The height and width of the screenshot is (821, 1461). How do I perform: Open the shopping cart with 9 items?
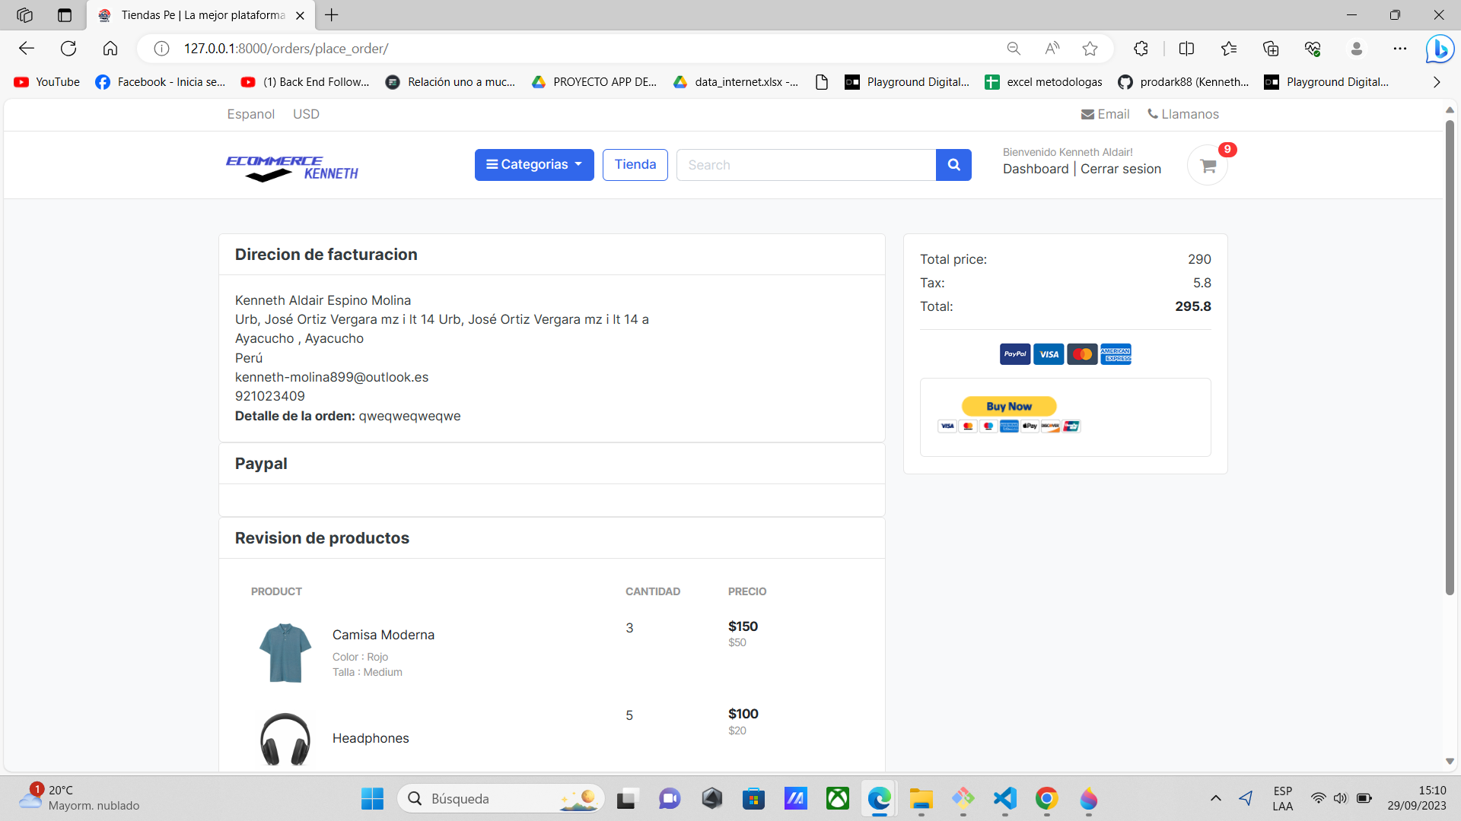tap(1207, 164)
